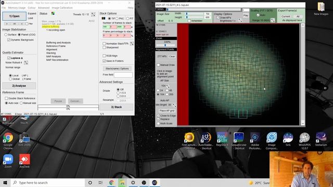Click the 2) Analyse button
This screenshot has height=187, width=333.
click(x=19, y=86)
